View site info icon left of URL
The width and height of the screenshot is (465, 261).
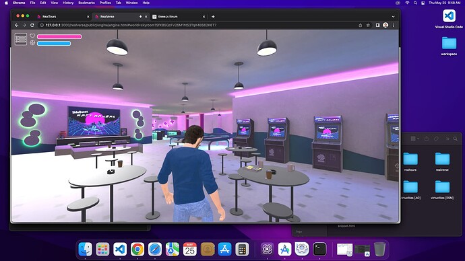(42, 25)
